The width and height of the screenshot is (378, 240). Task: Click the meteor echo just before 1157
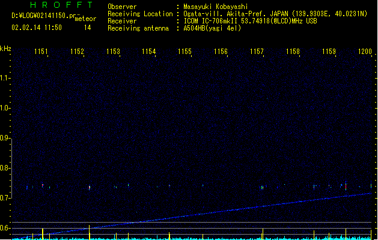coord(262,188)
